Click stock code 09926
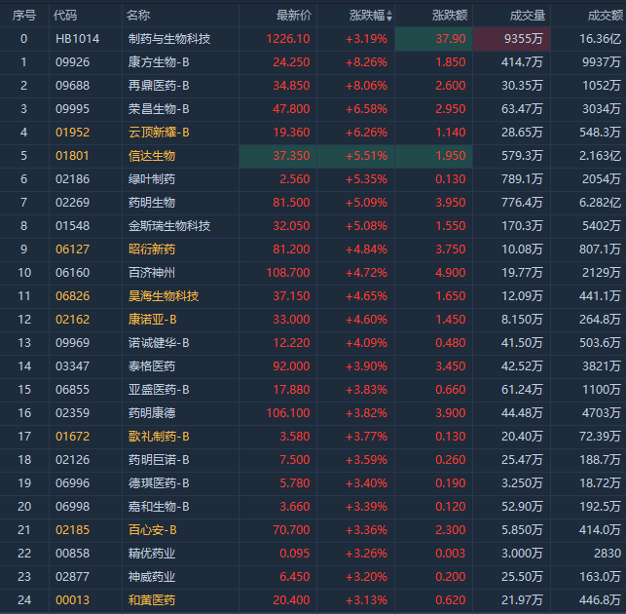626x614 pixels. tap(73, 62)
